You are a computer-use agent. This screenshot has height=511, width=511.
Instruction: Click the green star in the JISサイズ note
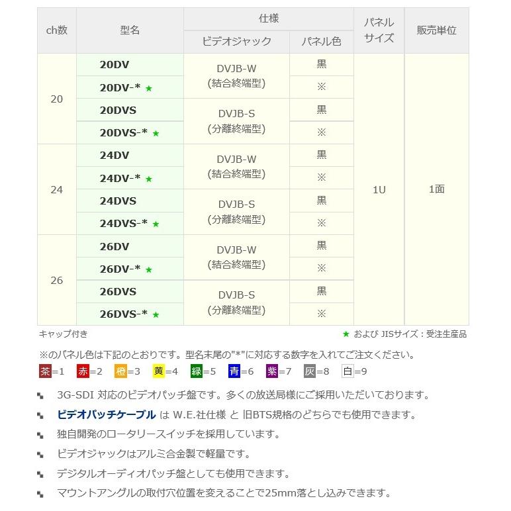346,334
